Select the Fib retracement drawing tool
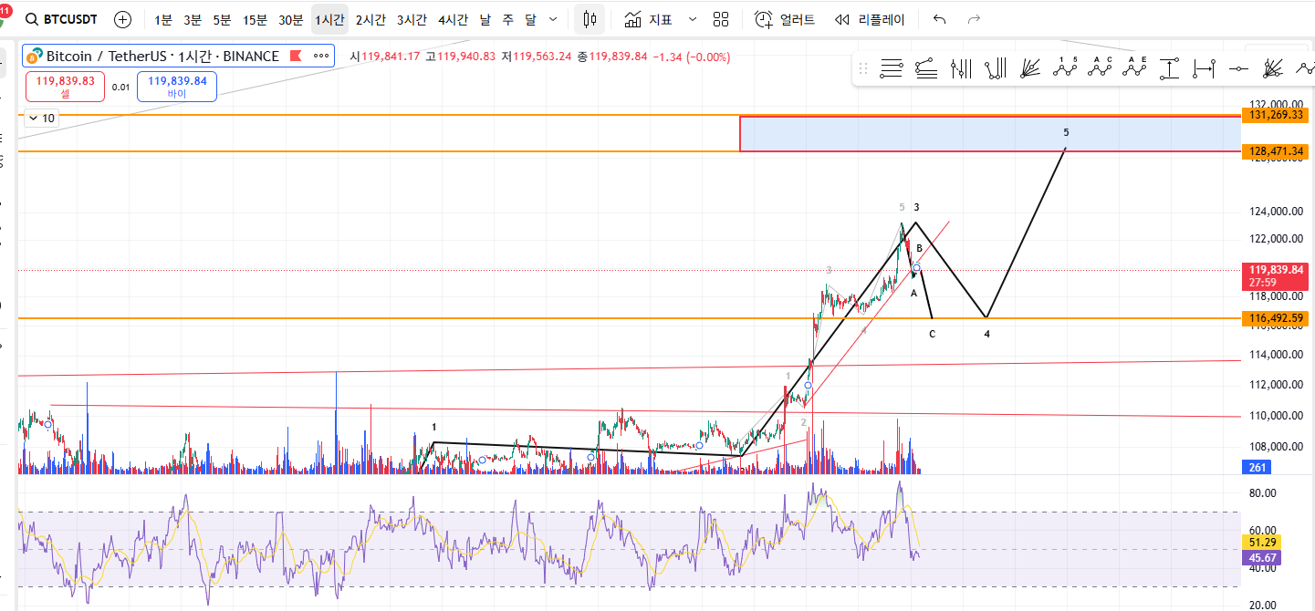 tap(892, 67)
